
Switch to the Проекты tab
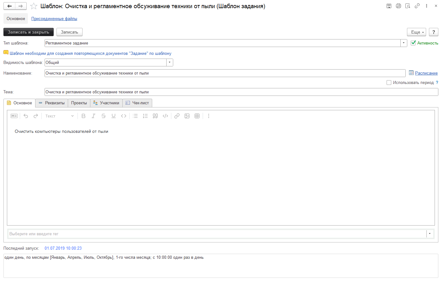coord(79,103)
